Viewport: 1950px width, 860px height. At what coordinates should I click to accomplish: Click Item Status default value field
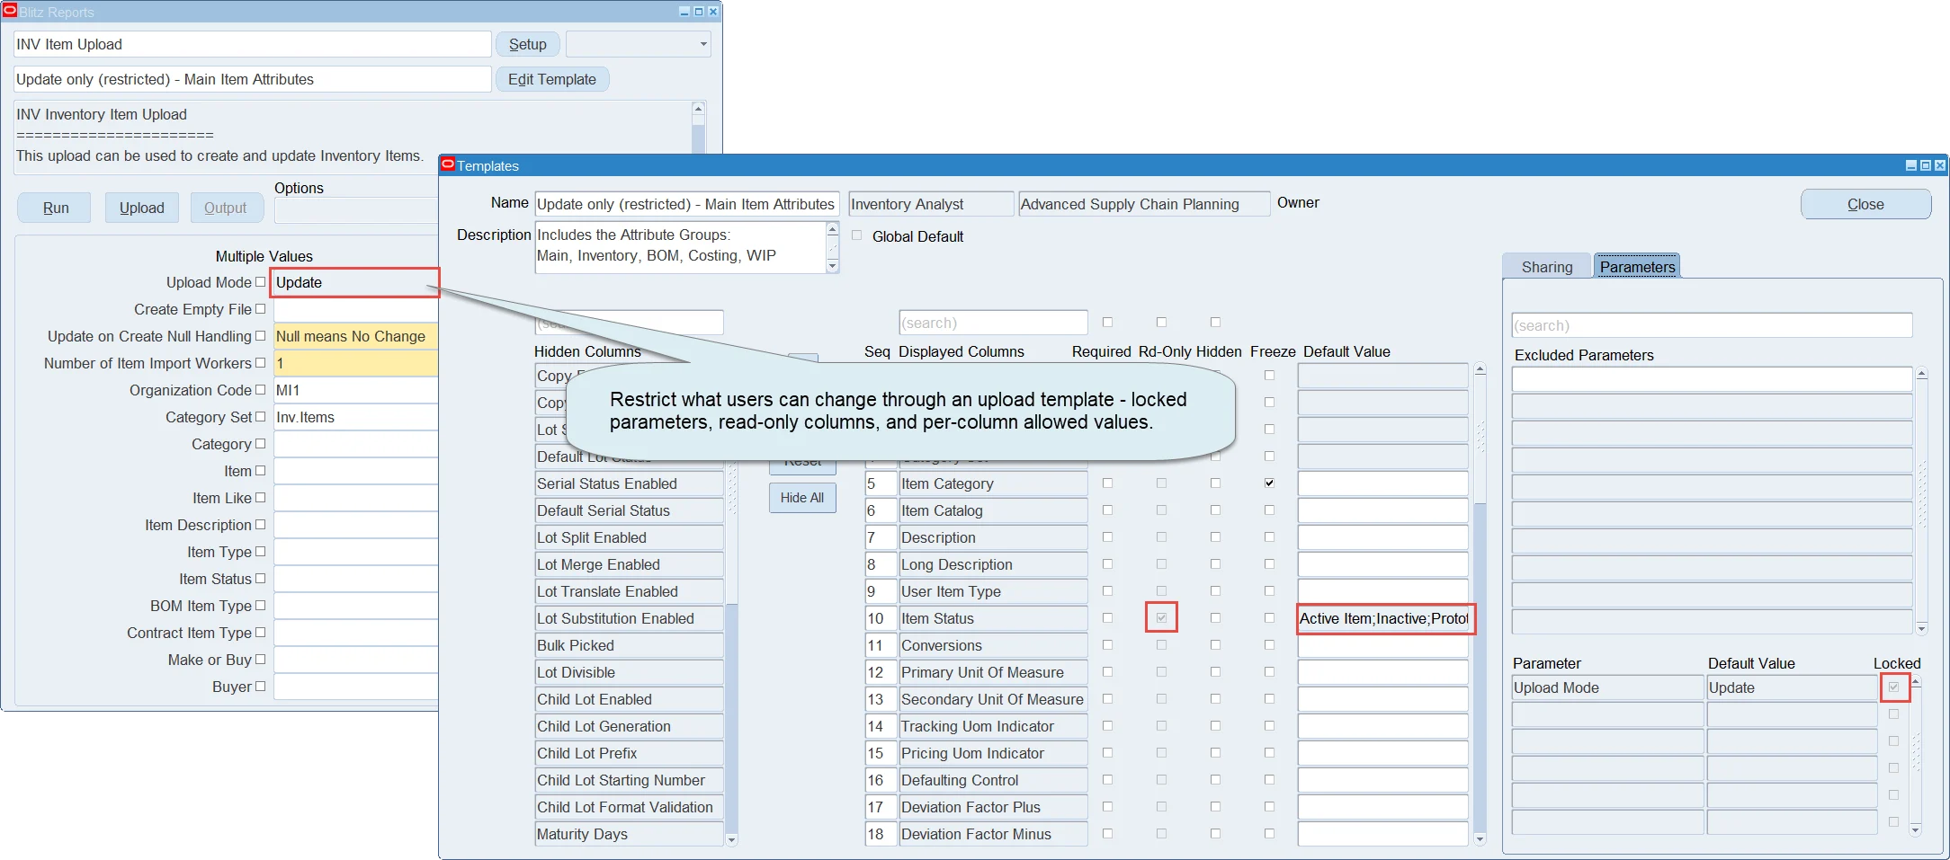(1383, 618)
